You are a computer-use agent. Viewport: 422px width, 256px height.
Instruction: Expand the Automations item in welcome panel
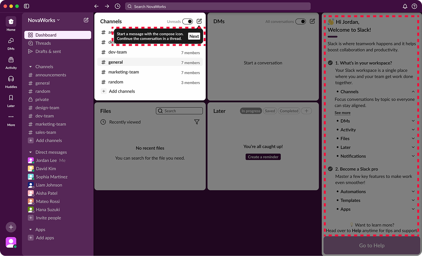tap(413, 191)
